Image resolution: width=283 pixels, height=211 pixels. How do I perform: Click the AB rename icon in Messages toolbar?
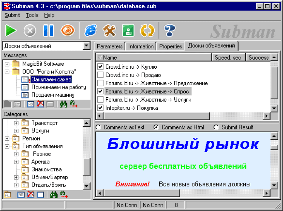(31, 104)
